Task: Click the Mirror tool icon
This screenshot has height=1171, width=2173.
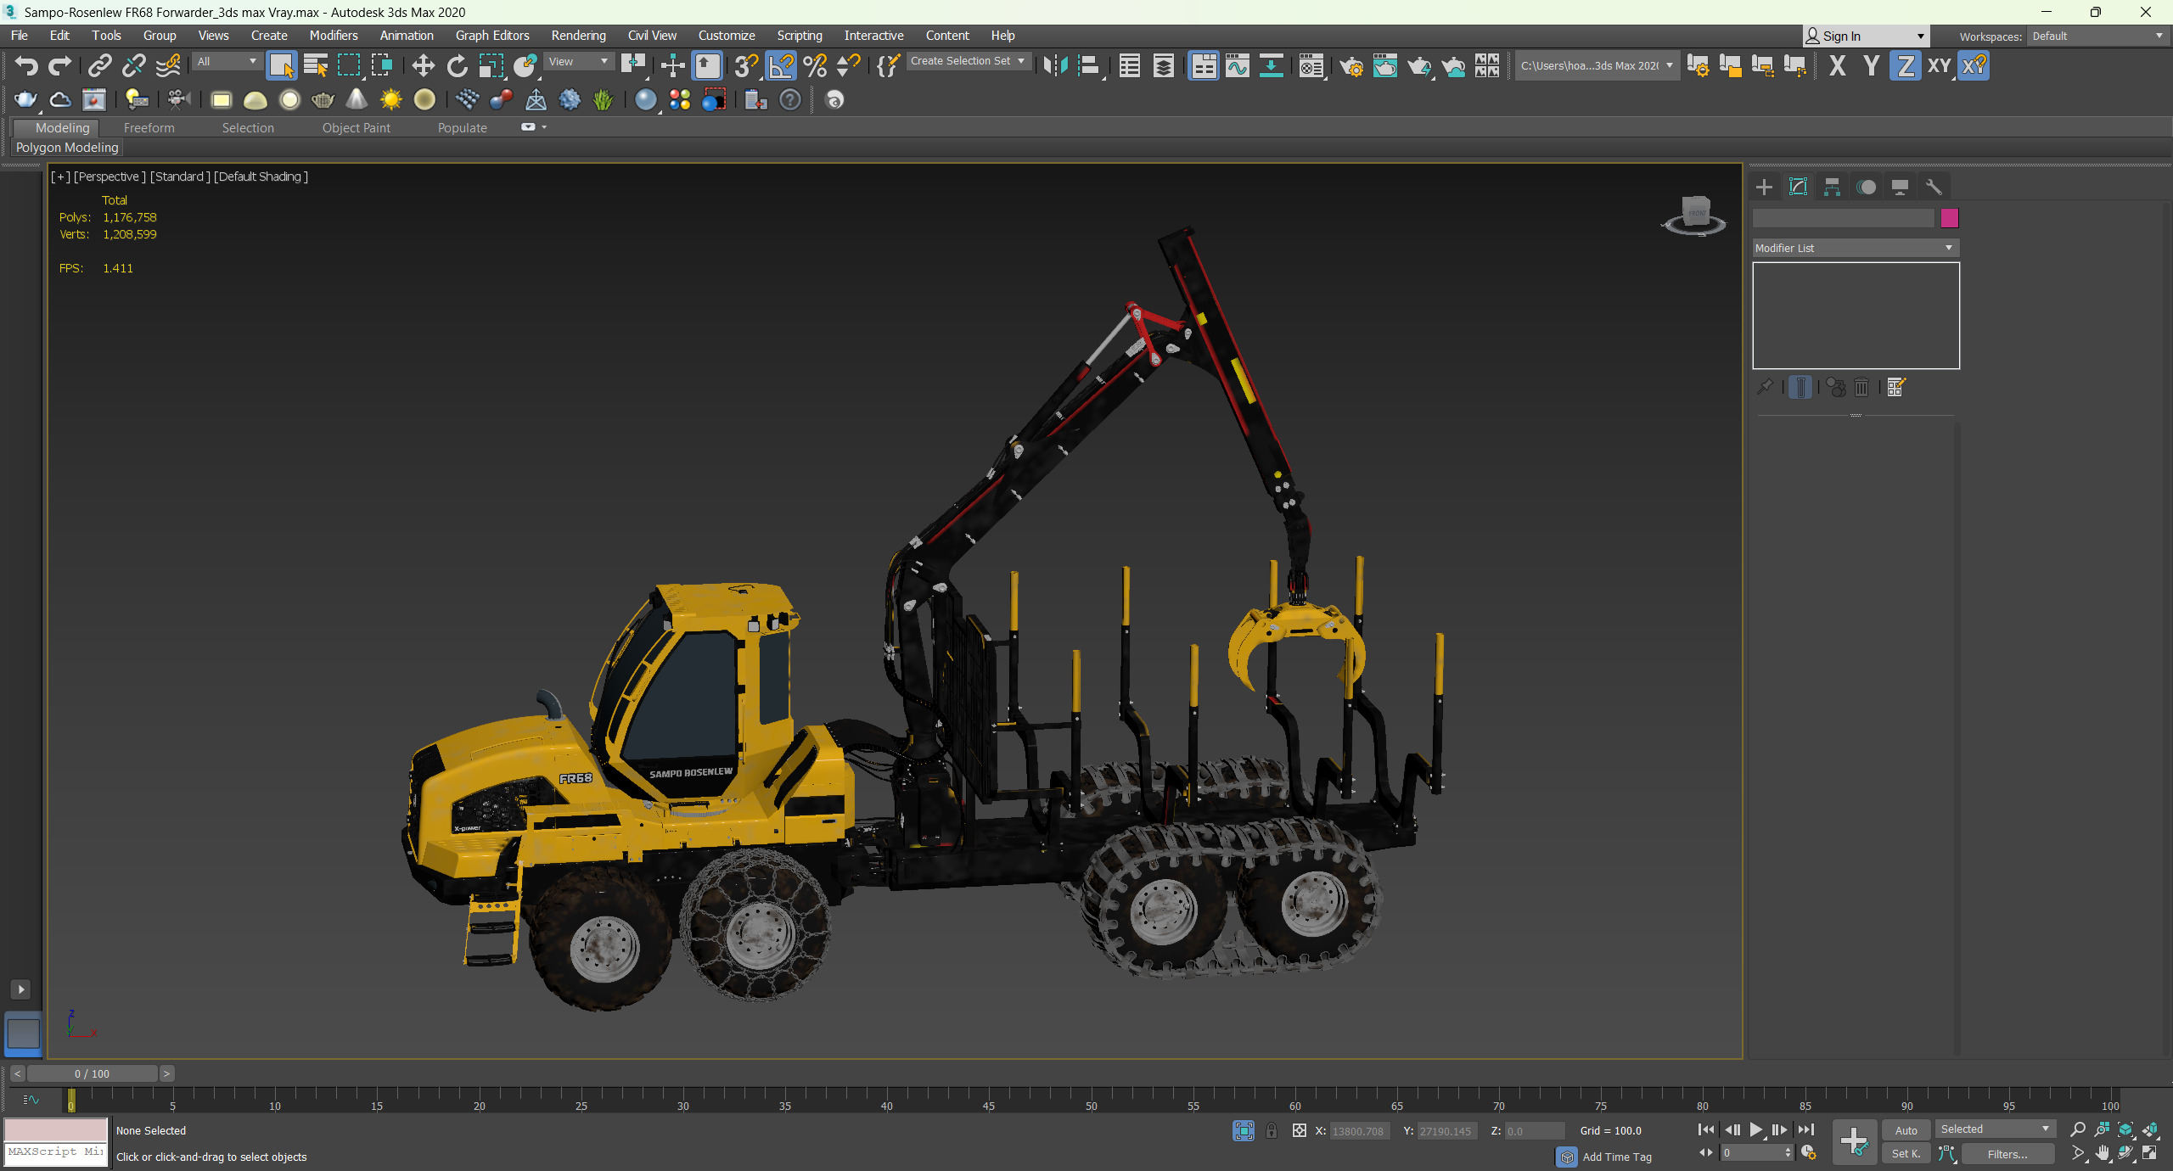Action: pos(1055,65)
